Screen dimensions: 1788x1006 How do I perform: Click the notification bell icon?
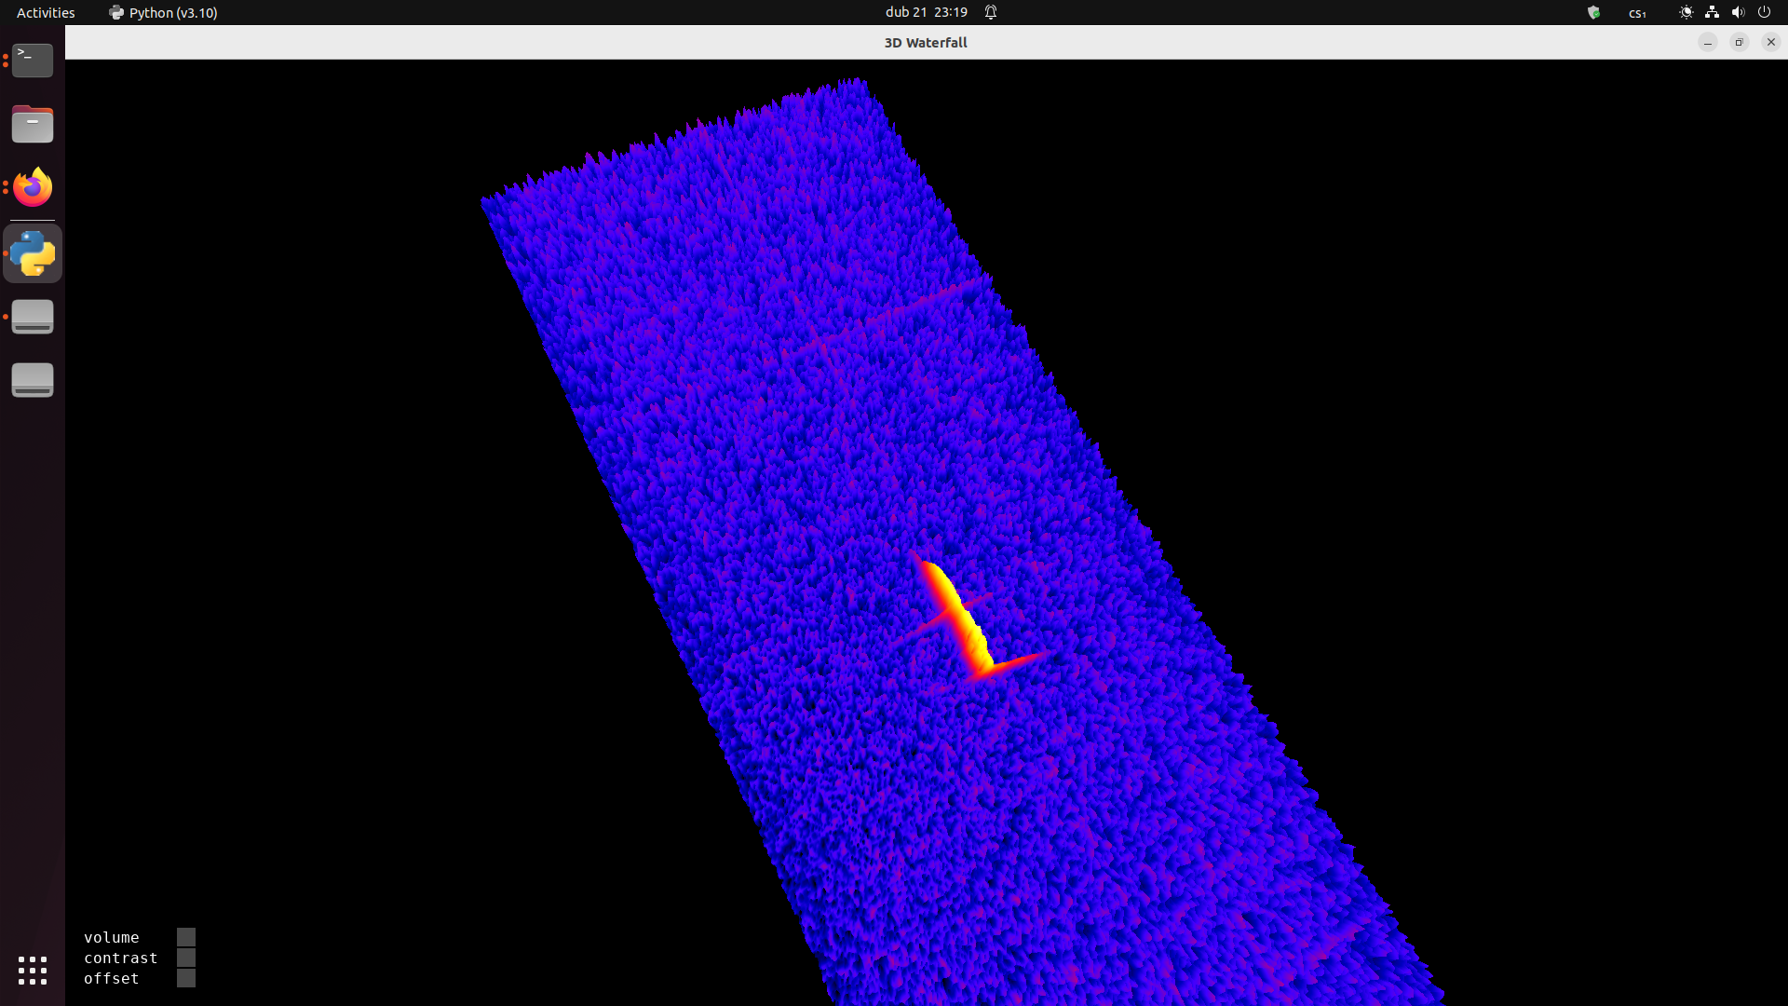(x=991, y=12)
